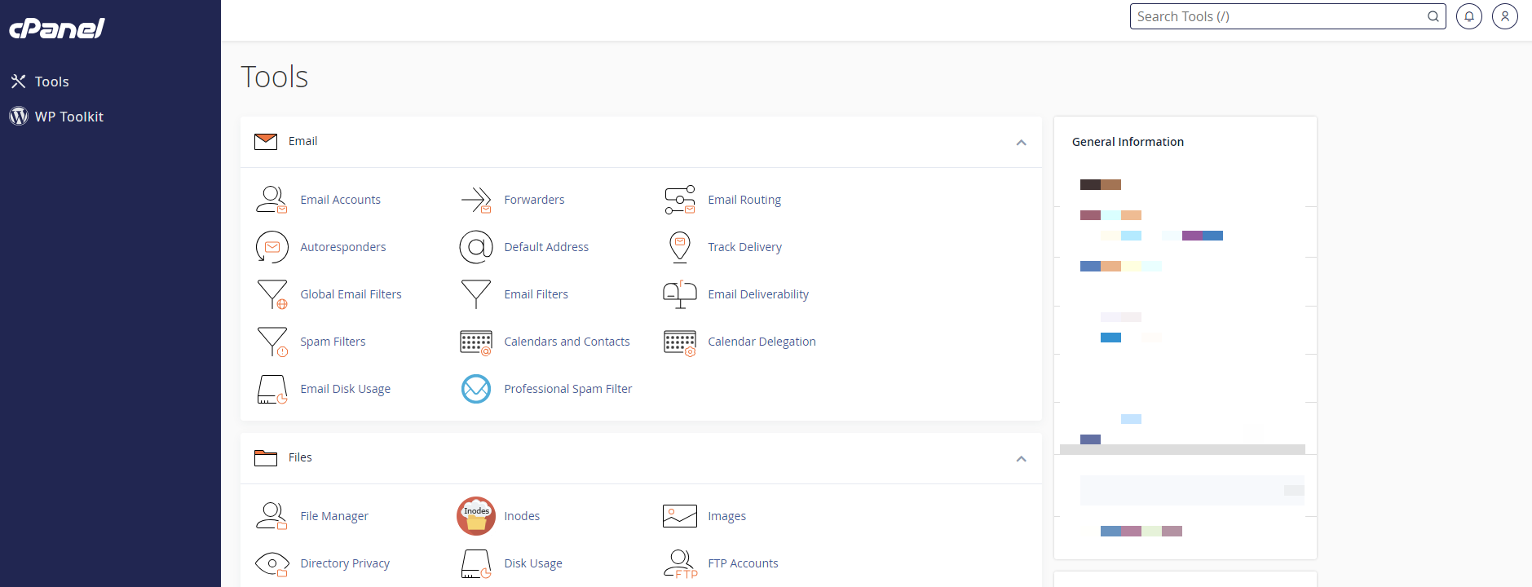Open the Directory Privacy link
The image size is (1532, 587).
coord(345,563)
